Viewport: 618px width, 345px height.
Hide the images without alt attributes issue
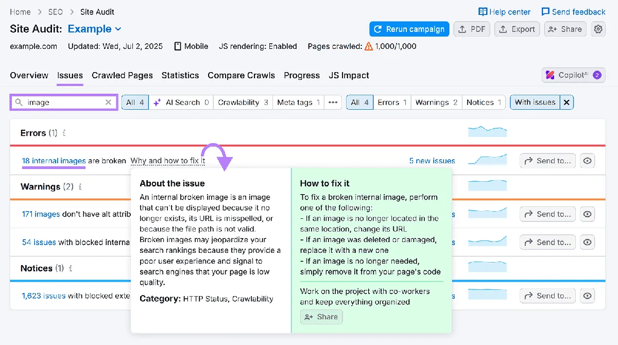coord(587,214)
